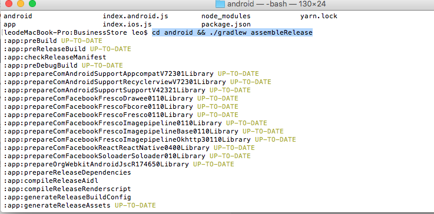
Task: Click the ':app:prepareReleaseDependencies' output line
Action: click(x=68, y=172)
